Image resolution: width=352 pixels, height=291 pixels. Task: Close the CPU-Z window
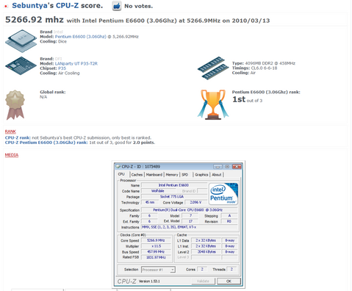point(237,167)
